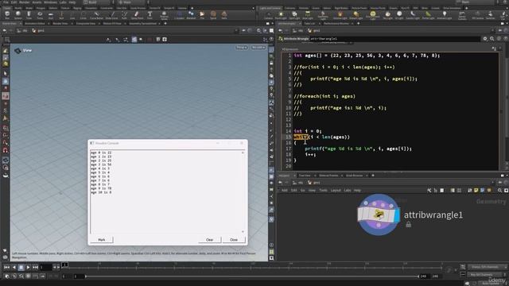Click obj in network editor path
509x286 pixels.
pos(297,183)
